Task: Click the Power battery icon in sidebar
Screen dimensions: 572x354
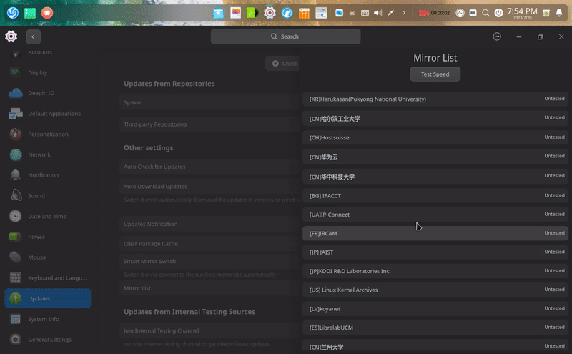Action: click(x=15, y=237)
